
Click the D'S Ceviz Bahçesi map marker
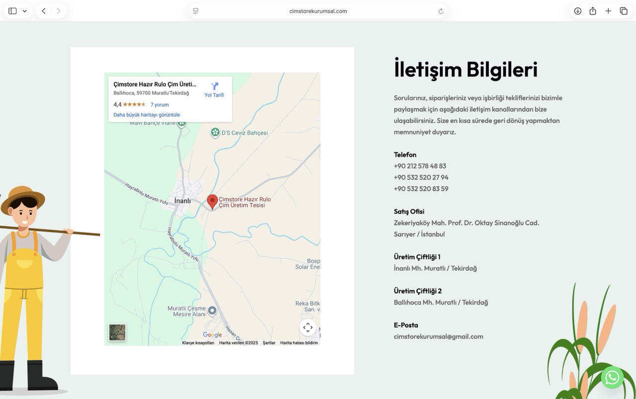[215, 132]
